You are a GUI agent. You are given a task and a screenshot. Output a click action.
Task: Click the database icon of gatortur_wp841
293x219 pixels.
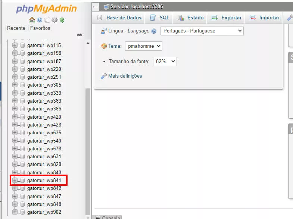click(x=22, y=180)
